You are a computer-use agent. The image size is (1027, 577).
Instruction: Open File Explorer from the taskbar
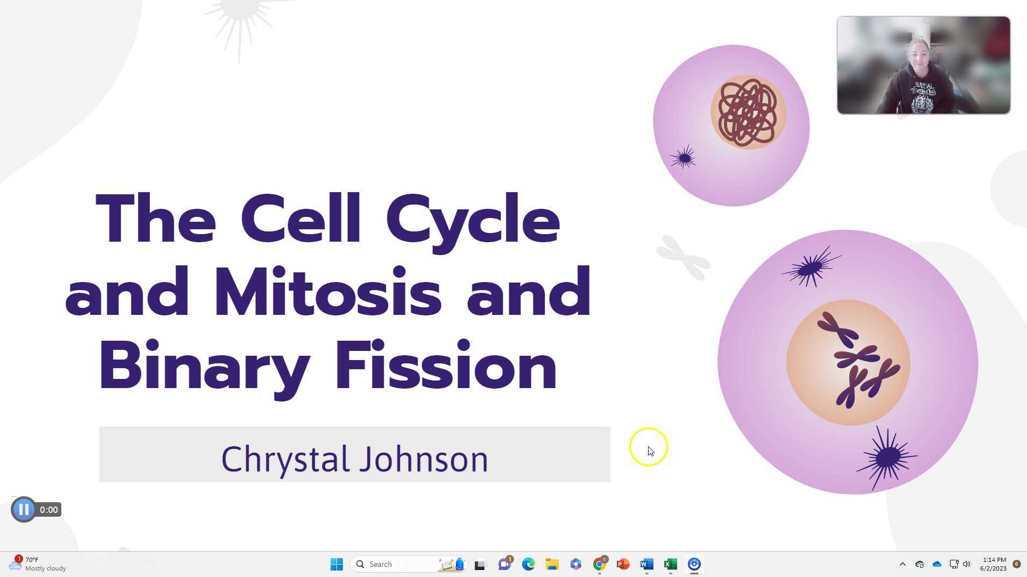(552, 564)
